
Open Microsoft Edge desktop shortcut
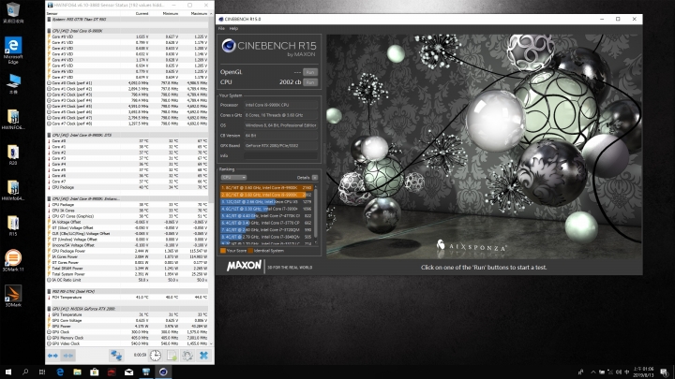[13, 51]
